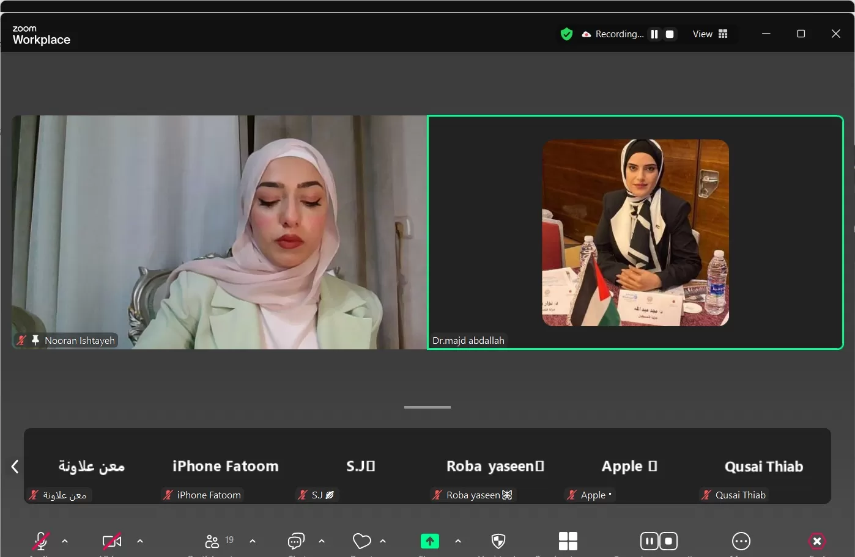The height and width of the screenshot is (557, 855).
Task: Click the Zoom Workplace logo
Action: tap(42, 35)
